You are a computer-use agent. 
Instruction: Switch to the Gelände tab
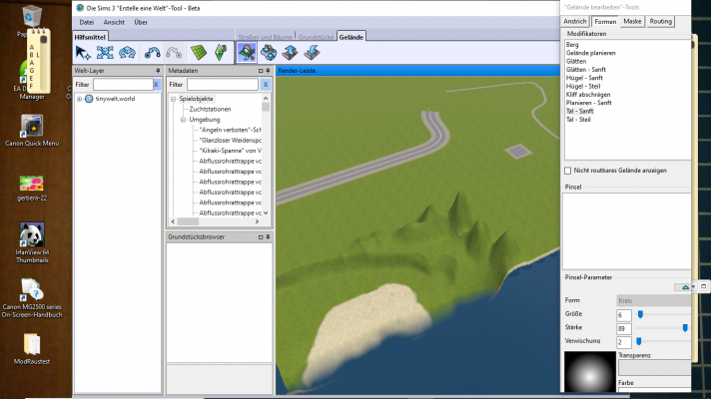pos(352,37)
